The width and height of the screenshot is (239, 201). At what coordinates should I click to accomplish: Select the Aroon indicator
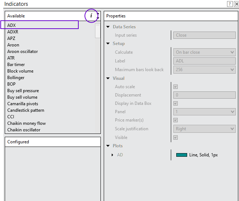(13, 45)
